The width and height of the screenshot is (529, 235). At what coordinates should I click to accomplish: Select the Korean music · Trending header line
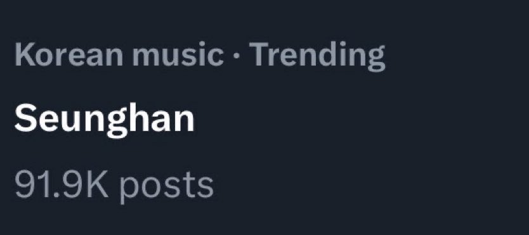coord(200,56)
